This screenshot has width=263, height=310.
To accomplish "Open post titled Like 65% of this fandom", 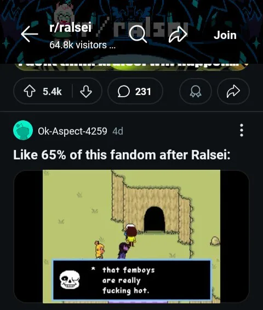I will 122,154.
